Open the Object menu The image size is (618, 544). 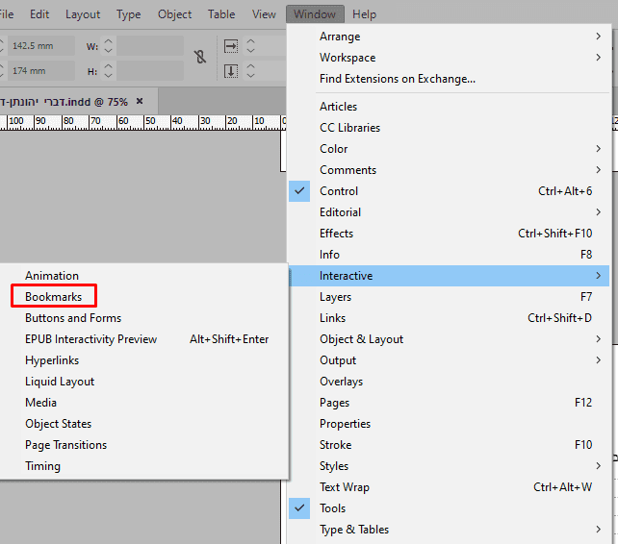(174, 14)
